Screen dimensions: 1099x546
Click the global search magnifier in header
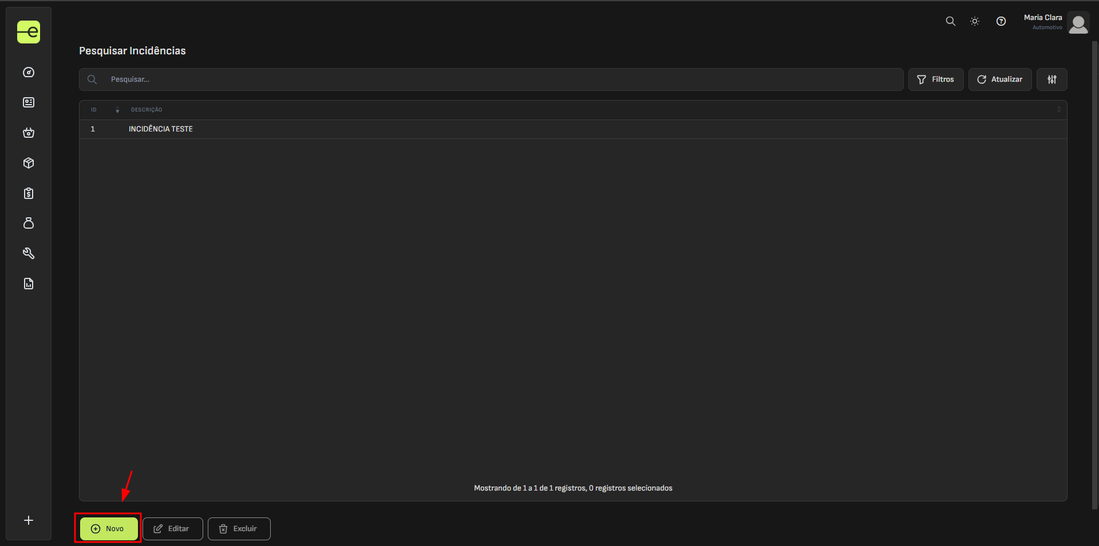click(950, 21)
